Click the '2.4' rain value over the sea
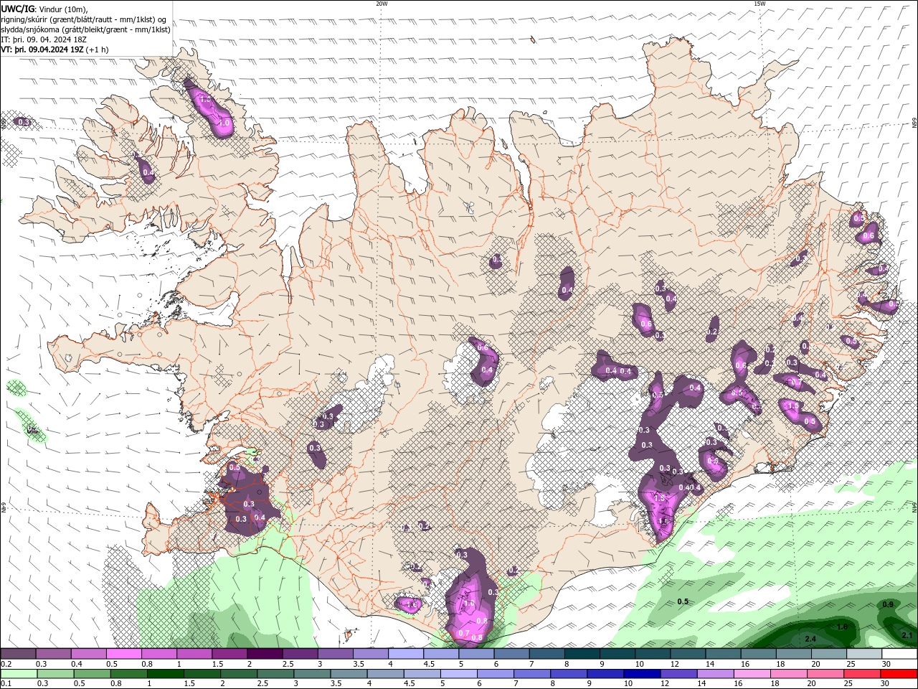The image size is (918, 689). coord(811,639)
